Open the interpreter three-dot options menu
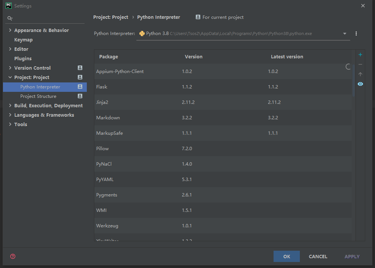This screenshot has height=268, width=375. (x=356, y=33)
